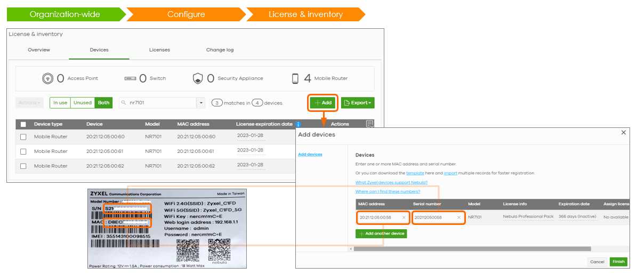Click the info icon beside License expiration date

click(298, 124)
